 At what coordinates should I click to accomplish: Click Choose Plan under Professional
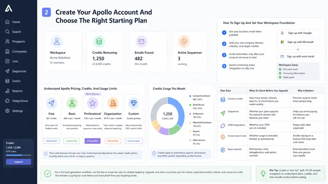pos(93,141)
